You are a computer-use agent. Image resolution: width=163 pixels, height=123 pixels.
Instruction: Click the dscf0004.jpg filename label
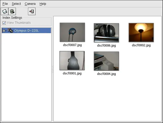coord(106,74)
